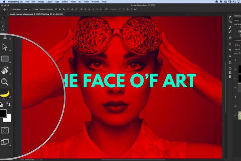
Task: Open the Paragraph panel icon
Action: pyautogui.click(x=230, y=50)
